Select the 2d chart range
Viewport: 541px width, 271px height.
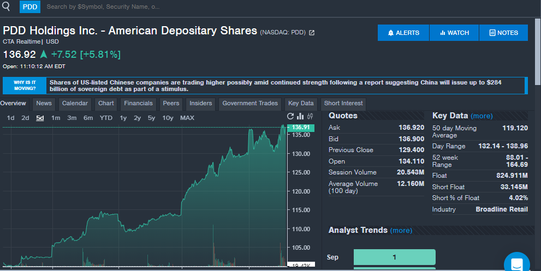pos(25,118)
